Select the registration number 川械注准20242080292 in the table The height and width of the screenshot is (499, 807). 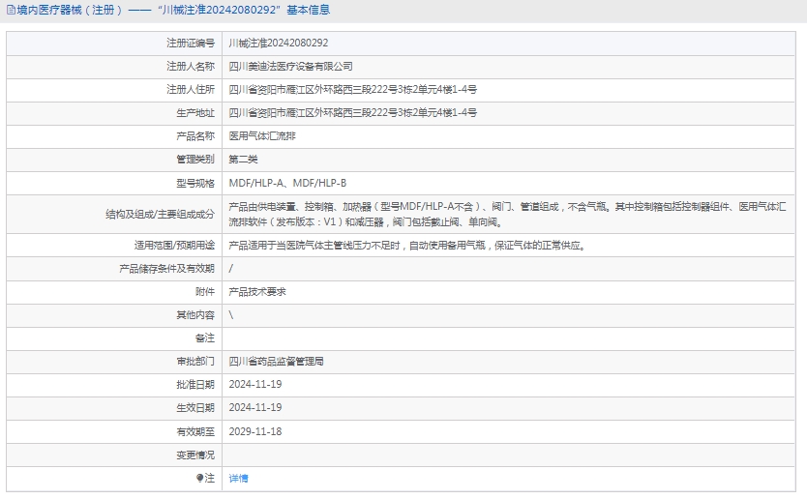(279, 44)
